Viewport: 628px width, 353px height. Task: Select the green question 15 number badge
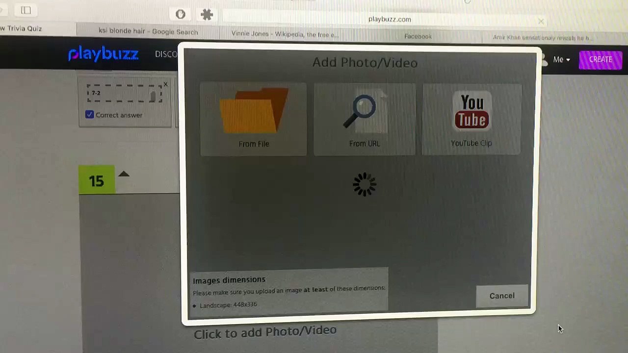(97, 180)
